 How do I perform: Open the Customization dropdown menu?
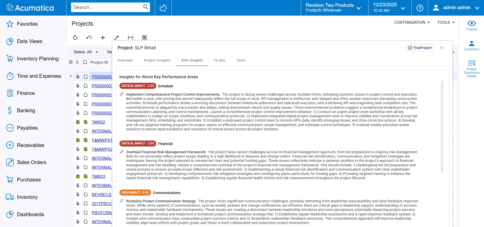[x=412, y=22]
